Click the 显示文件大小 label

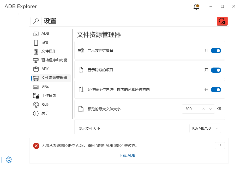(89, 129)
